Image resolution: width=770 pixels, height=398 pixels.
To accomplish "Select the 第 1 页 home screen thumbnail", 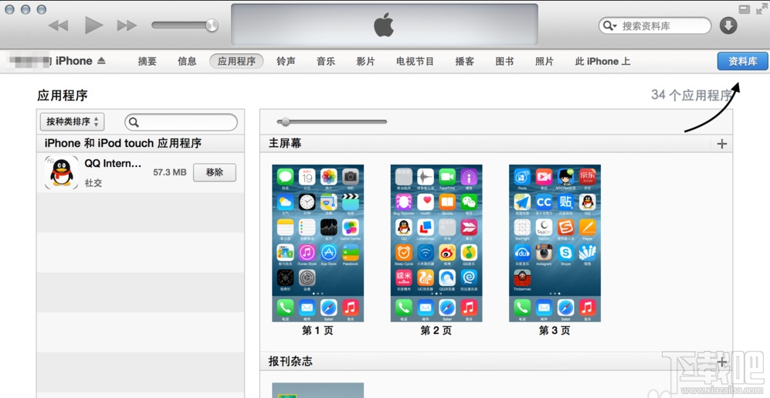I will click(317, 243).
